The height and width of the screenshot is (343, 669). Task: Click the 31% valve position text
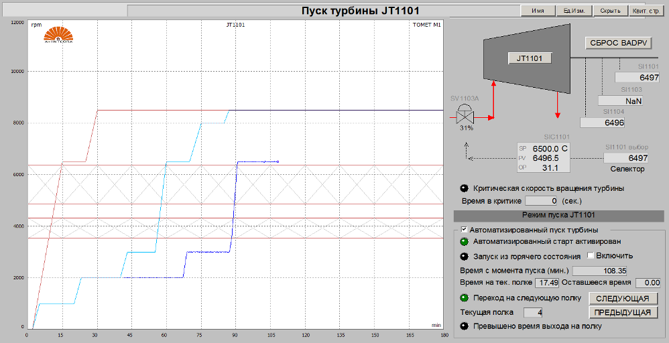[466, 127]
